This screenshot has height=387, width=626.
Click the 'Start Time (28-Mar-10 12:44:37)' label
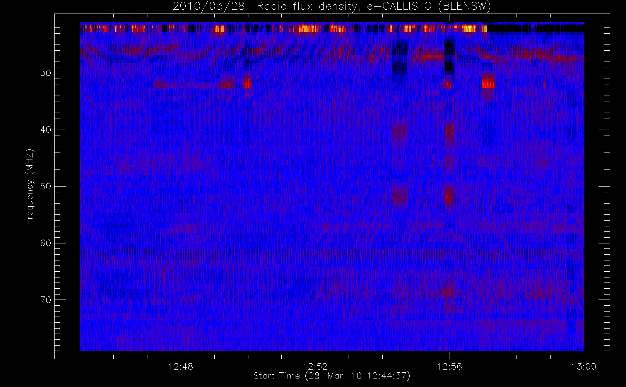click(332, 376)
